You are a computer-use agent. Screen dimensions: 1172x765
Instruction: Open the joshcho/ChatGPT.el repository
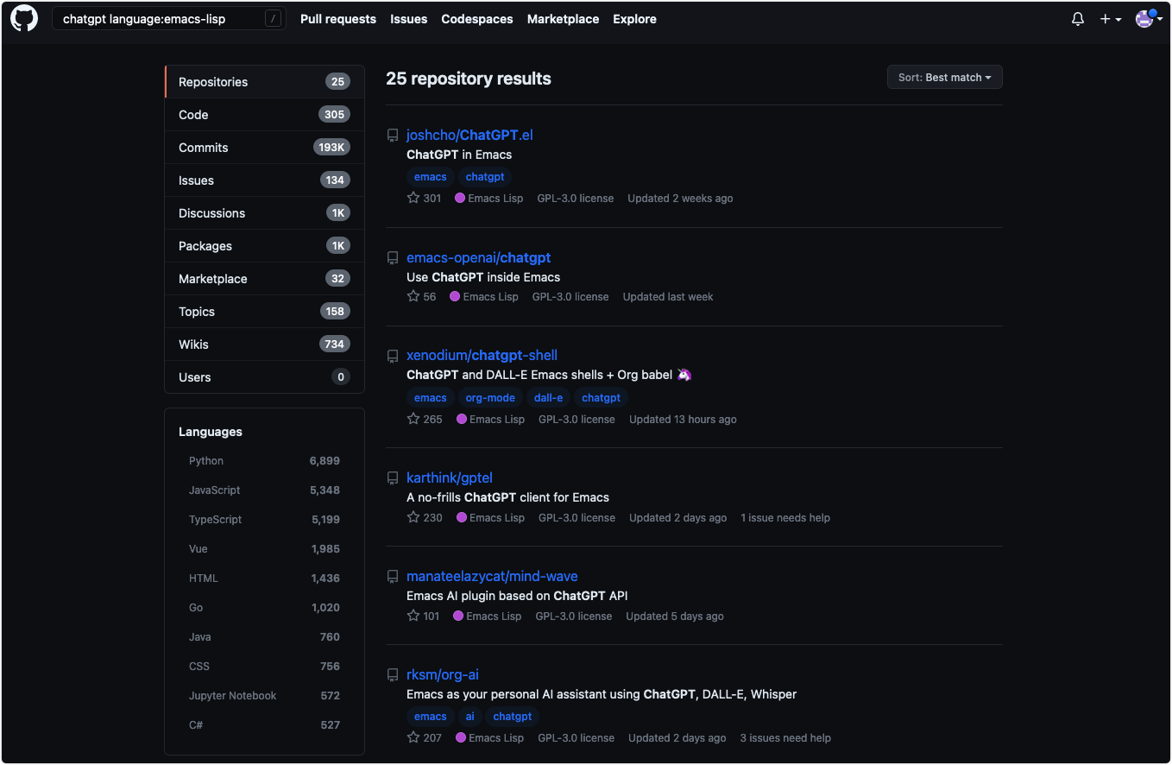pyautogui.click(x=469, y=135)
